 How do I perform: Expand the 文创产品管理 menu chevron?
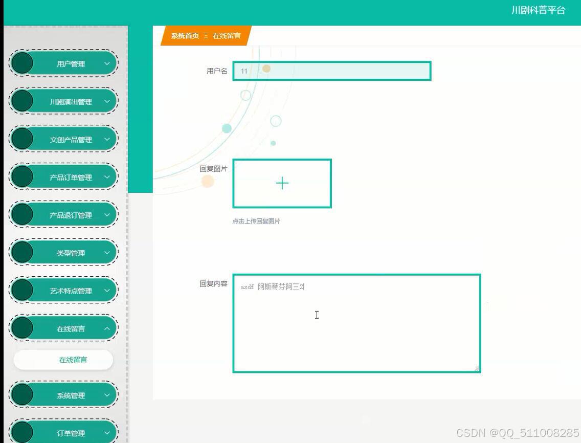pyautogui.click(x=107, y=139)
